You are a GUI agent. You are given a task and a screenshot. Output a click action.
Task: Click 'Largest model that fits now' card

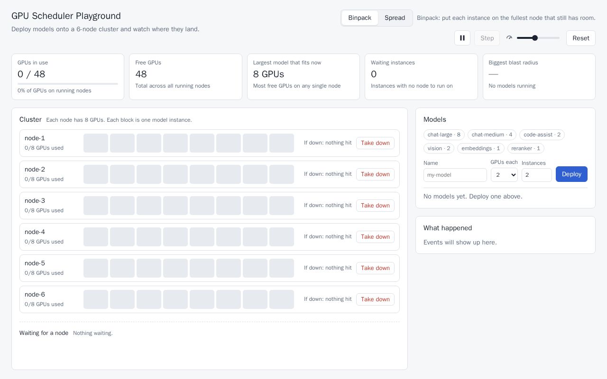pyautogui.click(x=303, y=77)
